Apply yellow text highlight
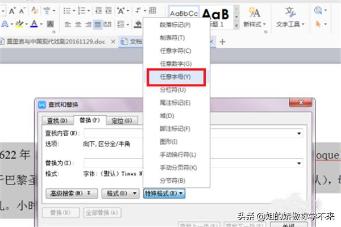Viewport: 341px width, 227px height. coord(19,24)
